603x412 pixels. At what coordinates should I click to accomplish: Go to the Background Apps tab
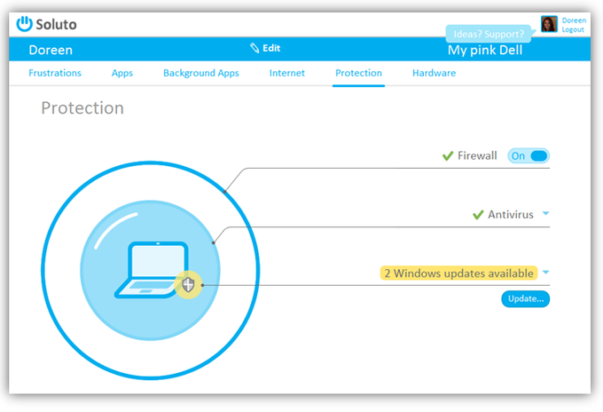coord(201,73)
